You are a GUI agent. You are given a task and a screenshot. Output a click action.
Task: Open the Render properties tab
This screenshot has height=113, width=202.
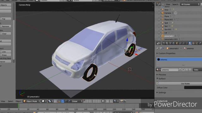tap(164, 43)
